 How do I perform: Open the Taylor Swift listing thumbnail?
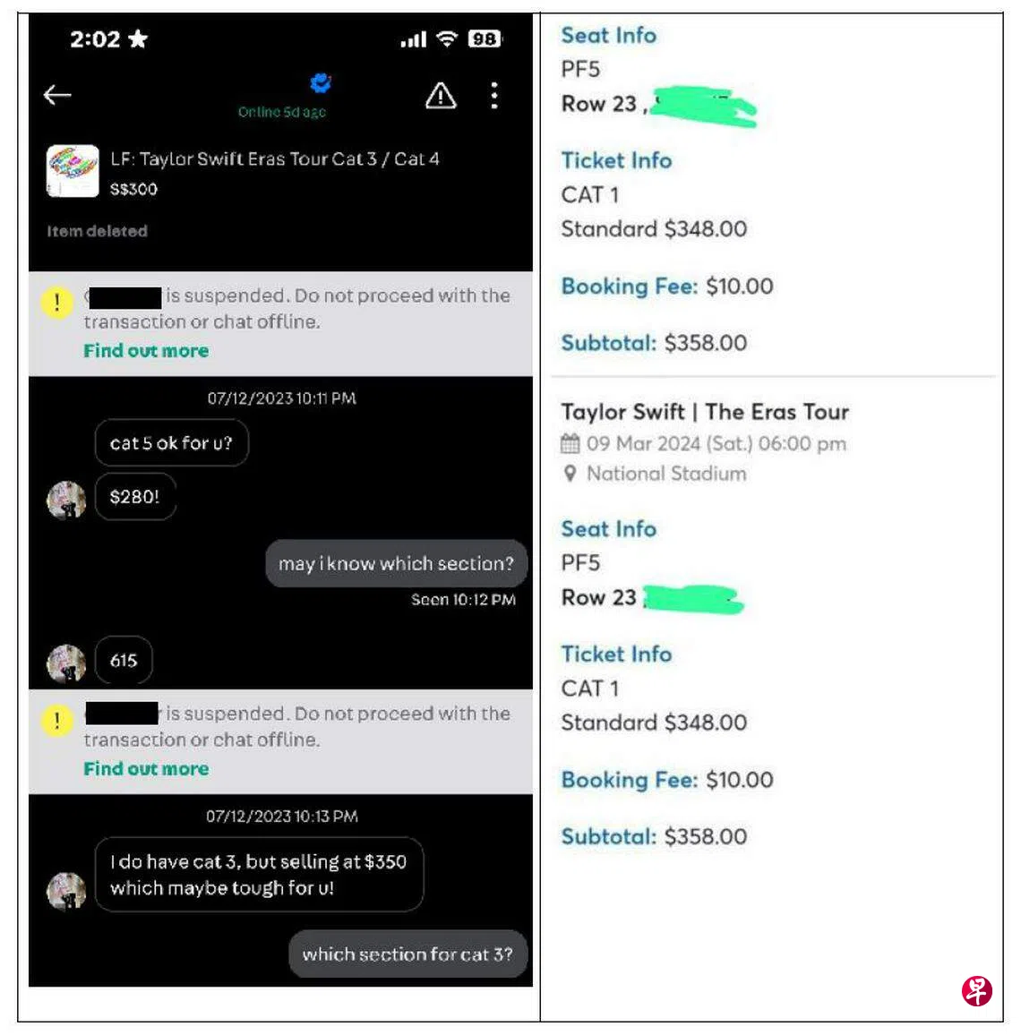click(x=73, y=171)
